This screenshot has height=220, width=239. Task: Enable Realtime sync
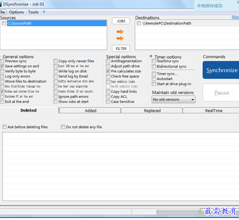pos(154,61)
